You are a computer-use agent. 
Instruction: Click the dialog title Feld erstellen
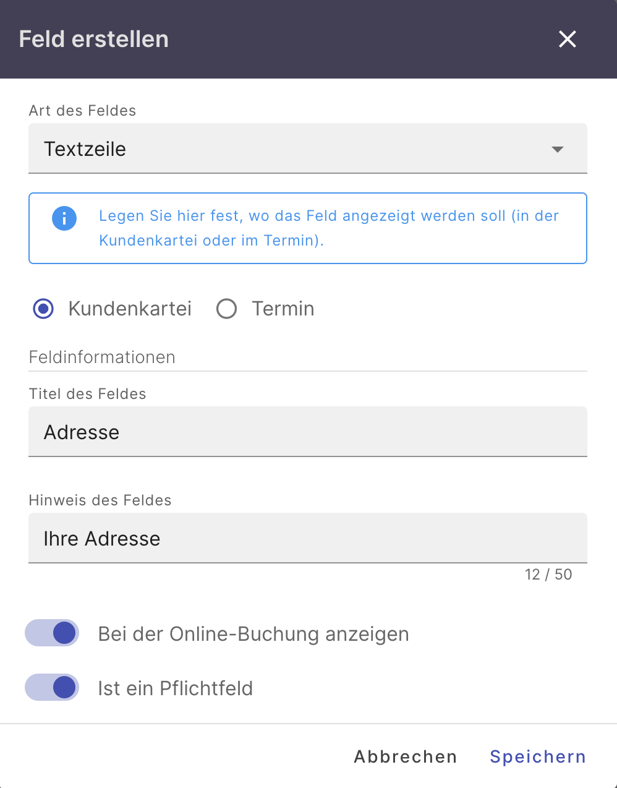(93, 39)
